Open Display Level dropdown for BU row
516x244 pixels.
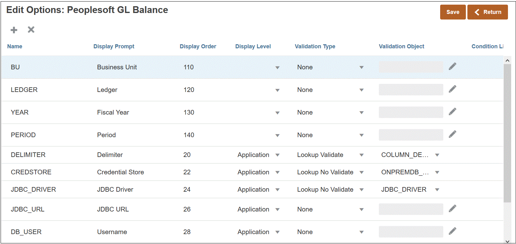277,68
